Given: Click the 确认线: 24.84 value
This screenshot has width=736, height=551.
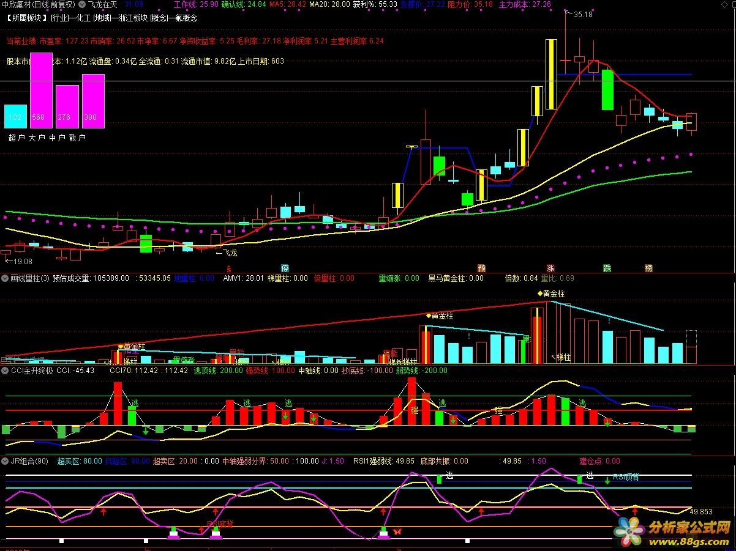Looking at the screenshot, I should 244,4.
